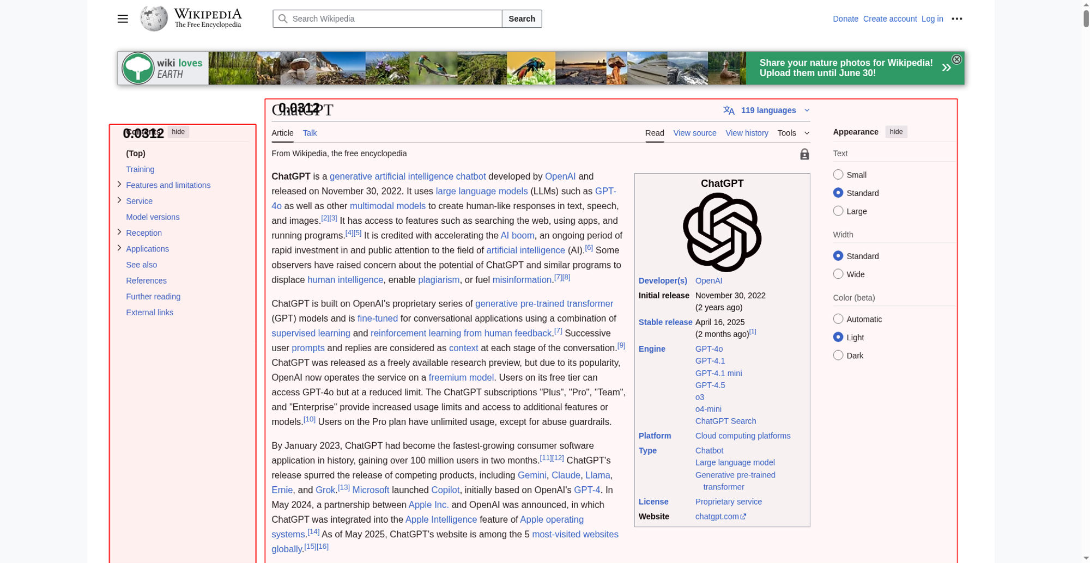Jump to (Top) in contents
This screenshot has width=1090, height=563.
pos(136,154)
